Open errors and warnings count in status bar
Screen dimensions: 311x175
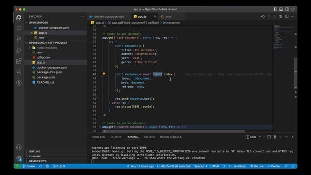59,166
